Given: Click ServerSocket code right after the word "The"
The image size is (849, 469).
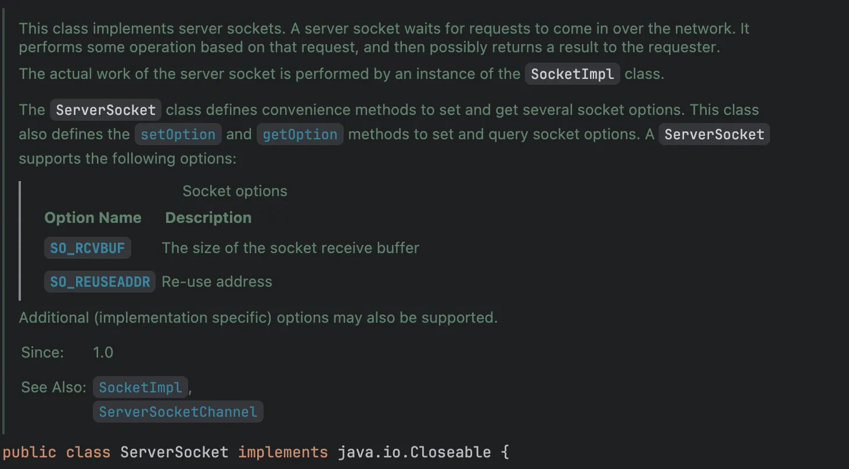Looking at the screenshot, I should [106, 110].
